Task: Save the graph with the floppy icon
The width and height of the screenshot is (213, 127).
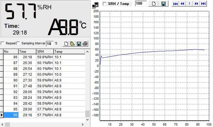Action: (163, 4)
